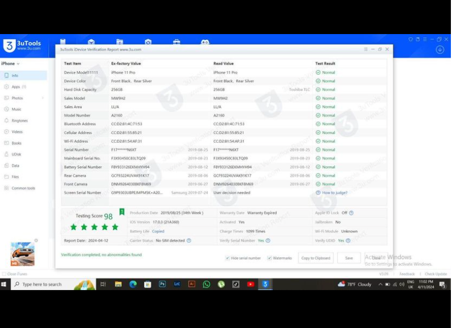Click the 1099 Times charge value
This screenshot has height=328, width=452.
(255, 231)
